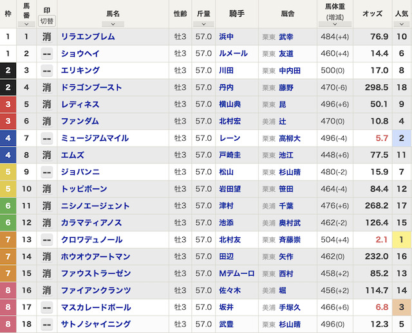Click body weight 500(0)

point(332,71)
